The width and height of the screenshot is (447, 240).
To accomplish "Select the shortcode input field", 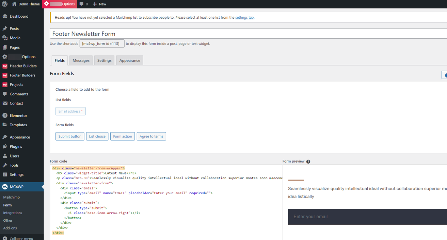I will coord(101,43).
